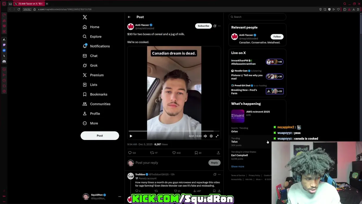Screen dimensions: 362x204
Task: Click the x.com address bar URL
Action: tap(64, 9)
